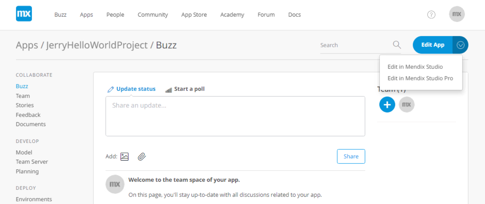
Task: Click the team member mx avatar
Action: (x=407, y=105)
